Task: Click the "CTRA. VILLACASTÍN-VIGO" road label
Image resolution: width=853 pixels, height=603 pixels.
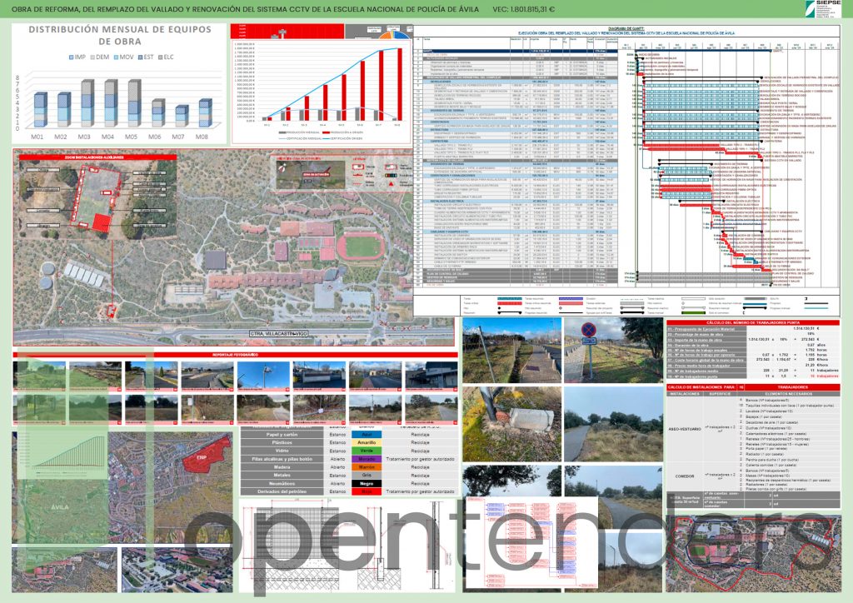Action: (x=278, y=333)
